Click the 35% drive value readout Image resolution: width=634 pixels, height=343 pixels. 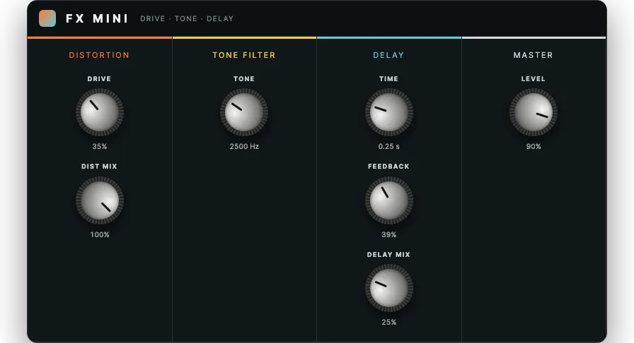[100, 147]
